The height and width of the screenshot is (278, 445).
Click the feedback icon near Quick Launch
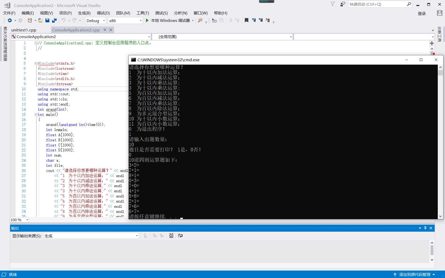point(343,4)
